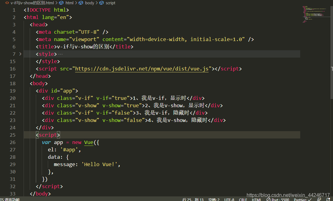Click the title tag text v-if与v-show的区别
The width and height of the screenshot is (333, 201).
(x=83, y=47)
